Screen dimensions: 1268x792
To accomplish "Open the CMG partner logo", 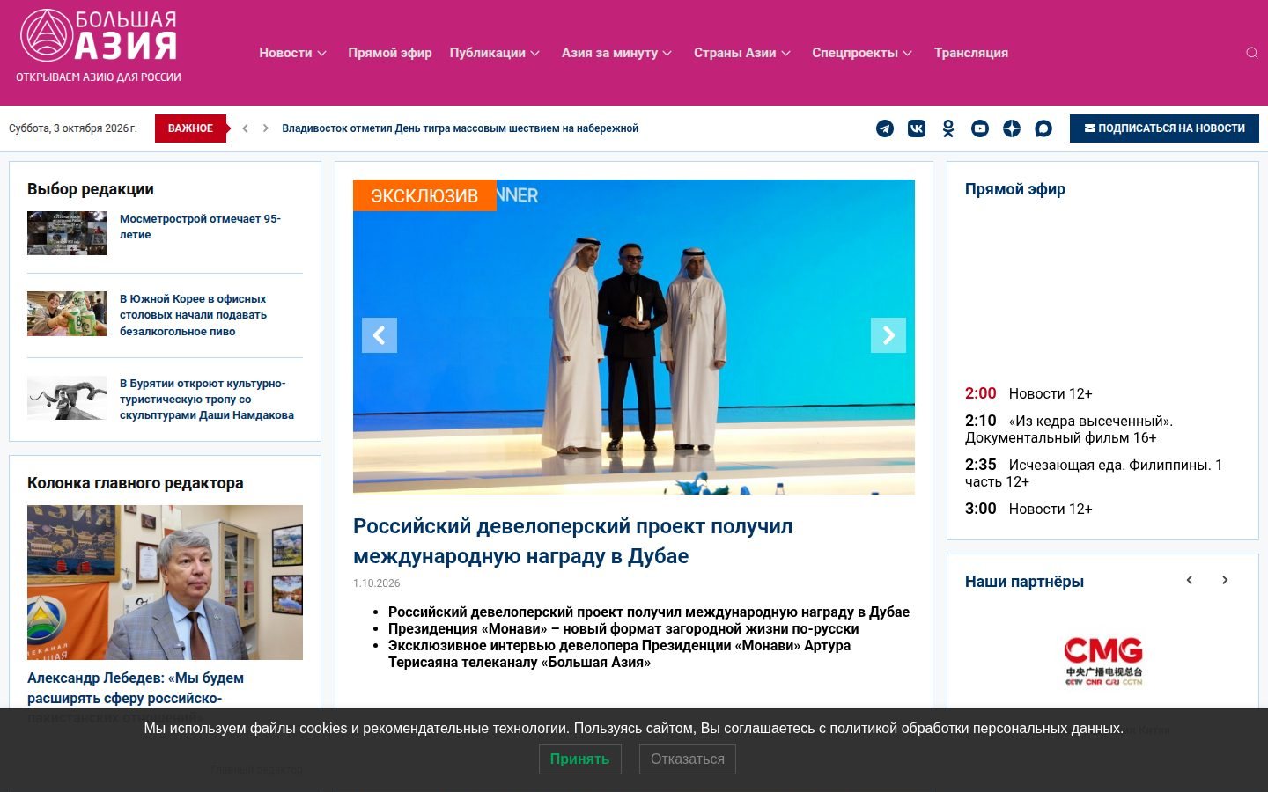I will (1103, 662).
